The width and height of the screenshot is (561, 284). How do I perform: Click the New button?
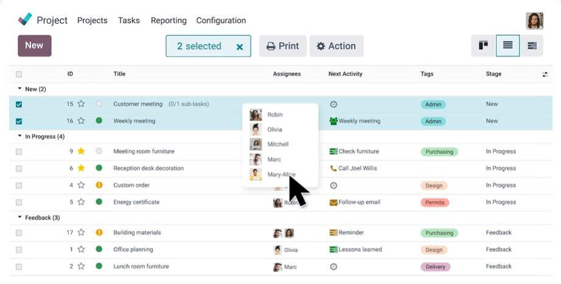click(x=35, y=46)
